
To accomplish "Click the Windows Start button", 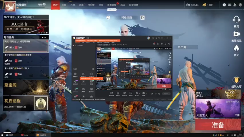I will (2, 135).
